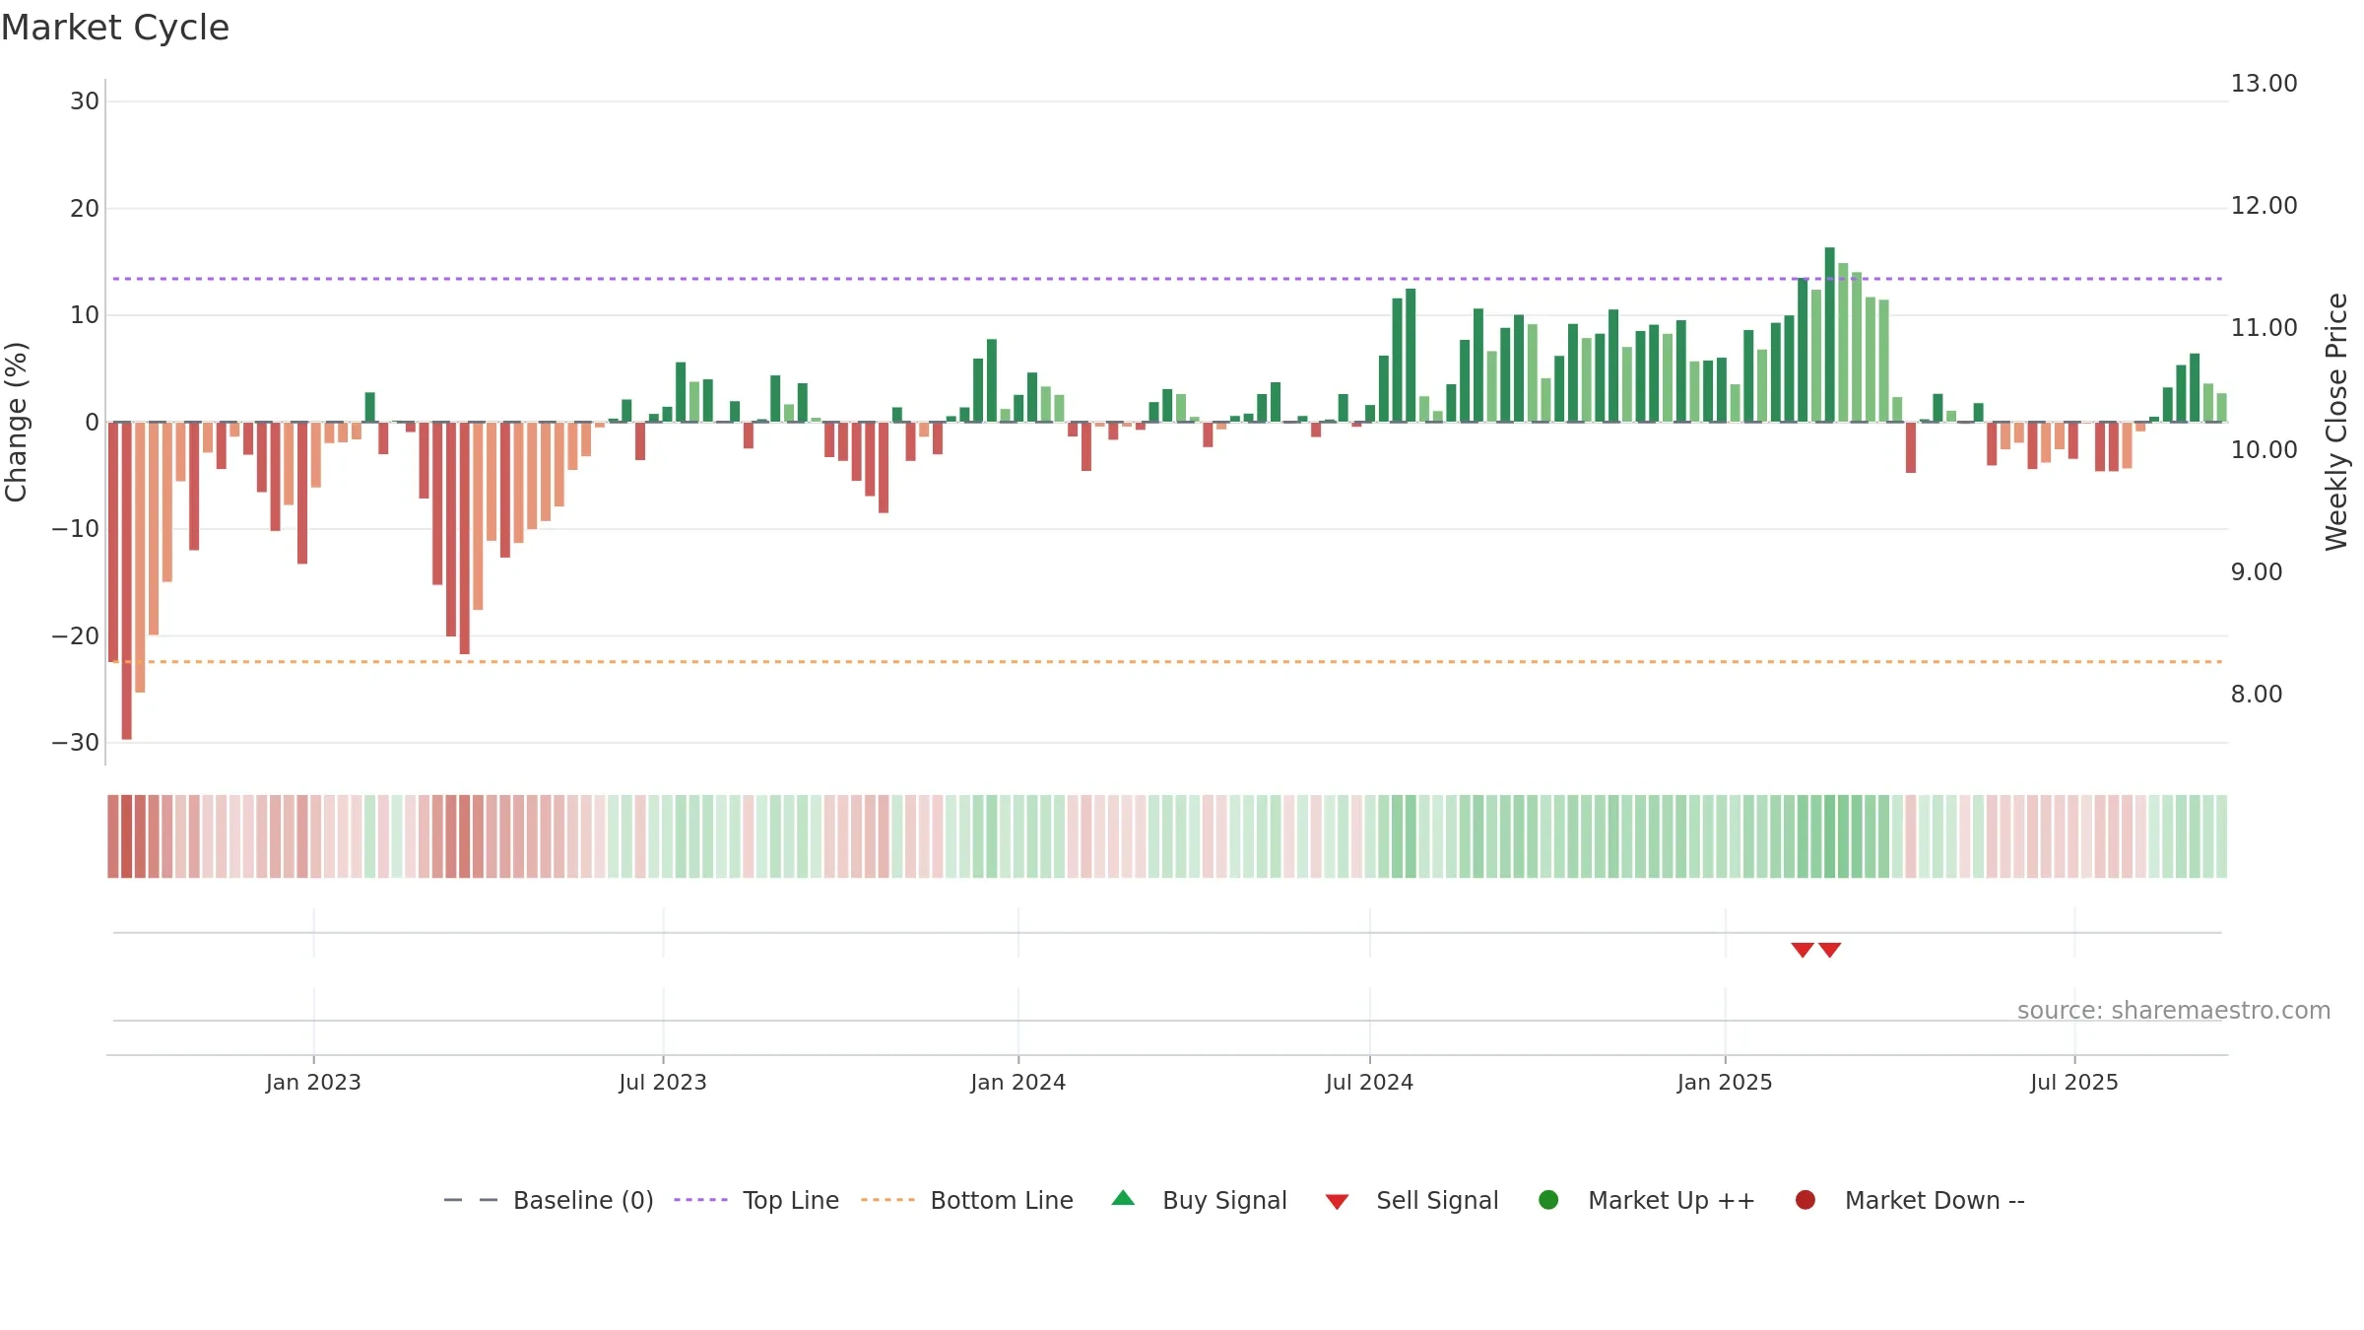The image size is (2364, 1330).
Task: Click the 12.00 price axis value
Action: click(2264, 206)
